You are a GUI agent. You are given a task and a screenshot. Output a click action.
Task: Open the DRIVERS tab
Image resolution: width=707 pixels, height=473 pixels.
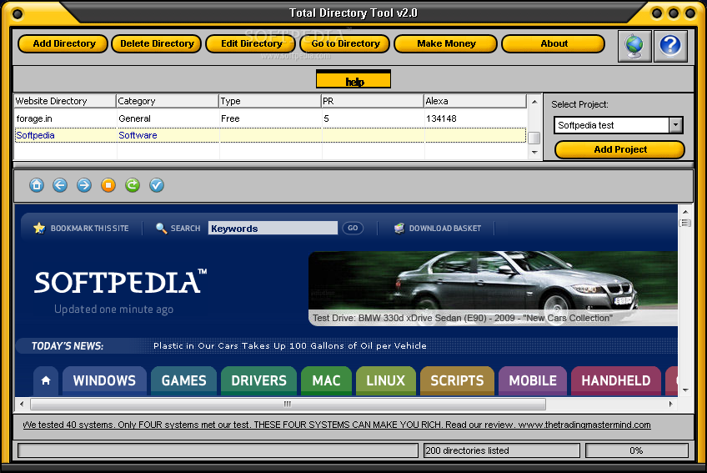[258, 381]
